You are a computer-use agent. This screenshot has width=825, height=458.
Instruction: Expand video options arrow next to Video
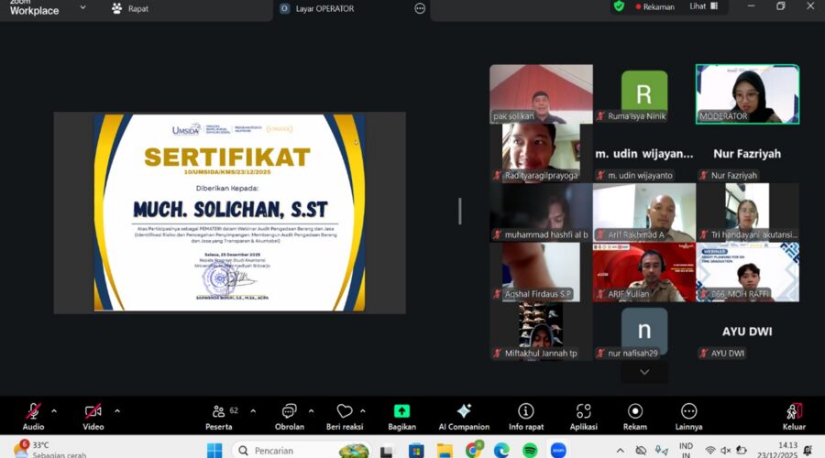tap(117, 410)
